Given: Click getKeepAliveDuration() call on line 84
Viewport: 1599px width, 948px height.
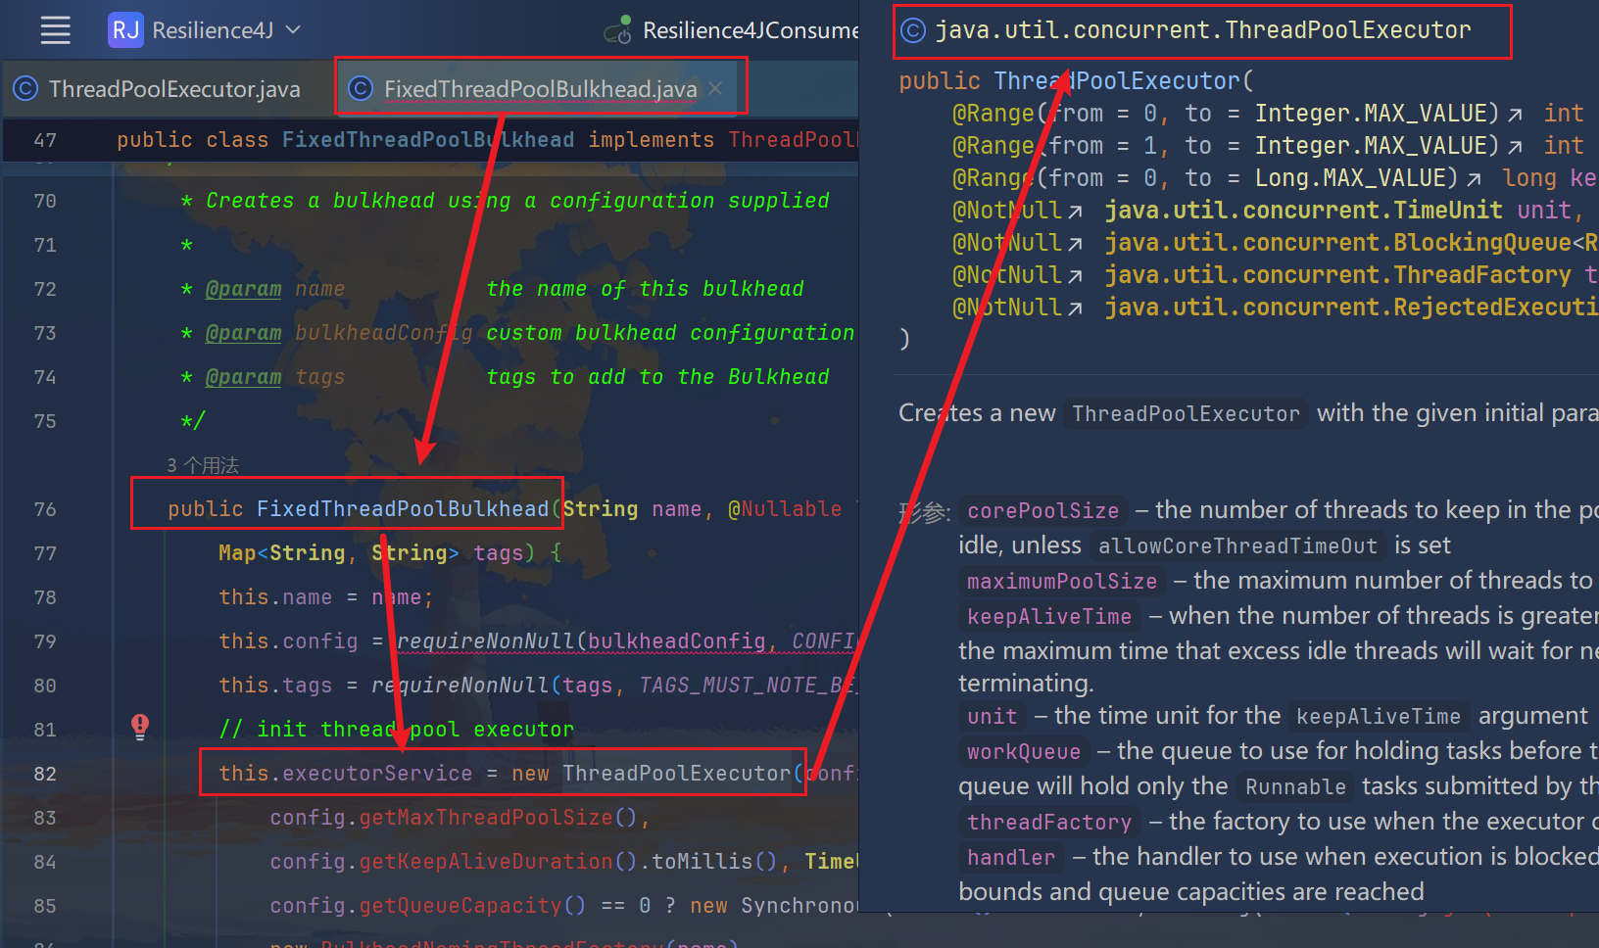Looking at the screenshot, I should tap(498, 862).
